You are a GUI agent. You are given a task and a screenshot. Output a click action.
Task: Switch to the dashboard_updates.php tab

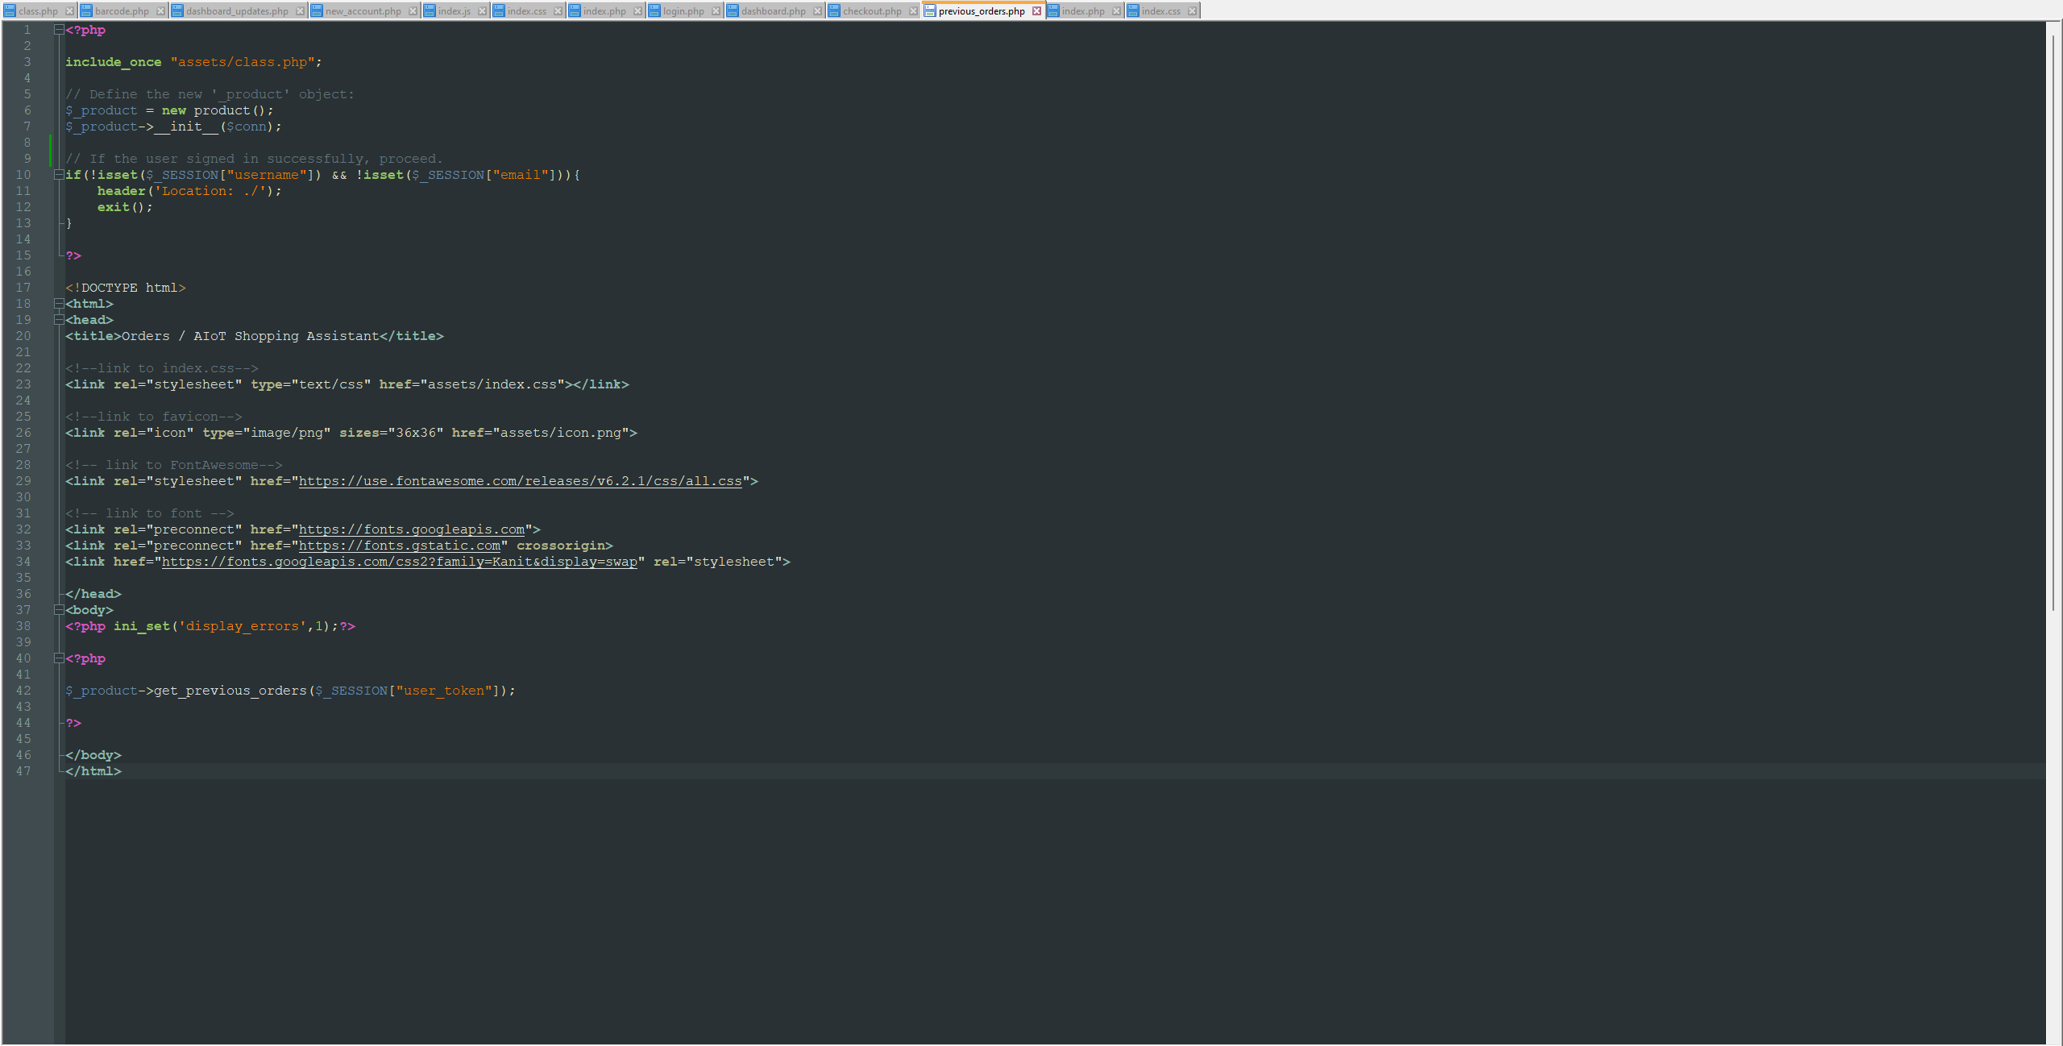(234, 10)
